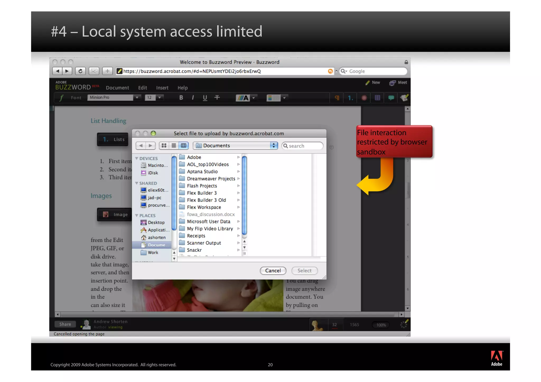Open the Edit menu in Buzzword
Viewport: 541px width, 382px height.
tap(142, 88)
